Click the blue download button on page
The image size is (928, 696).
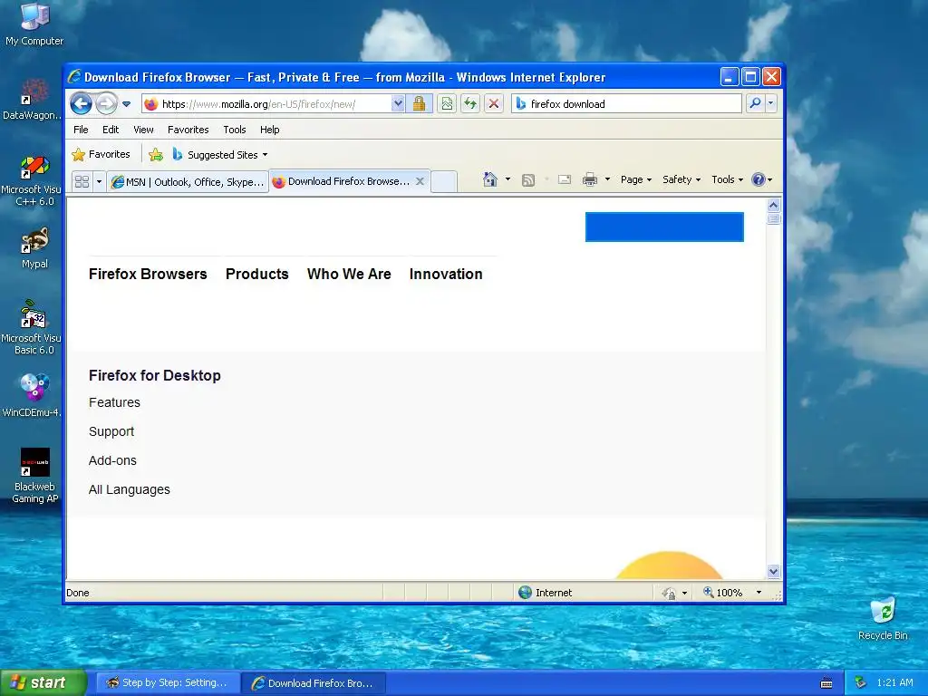pyautogui.click(x=664, y=227)
